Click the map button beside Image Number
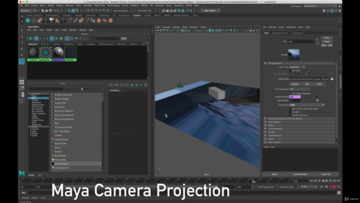The width and height of the screenshot is (360, 203). [x=317, y=97]
